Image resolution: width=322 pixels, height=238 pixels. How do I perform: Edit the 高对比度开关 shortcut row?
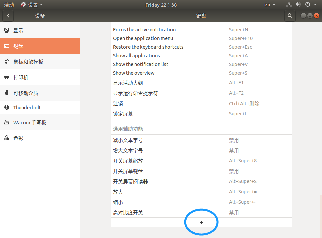pyautogui.click(x=201, y=213)
